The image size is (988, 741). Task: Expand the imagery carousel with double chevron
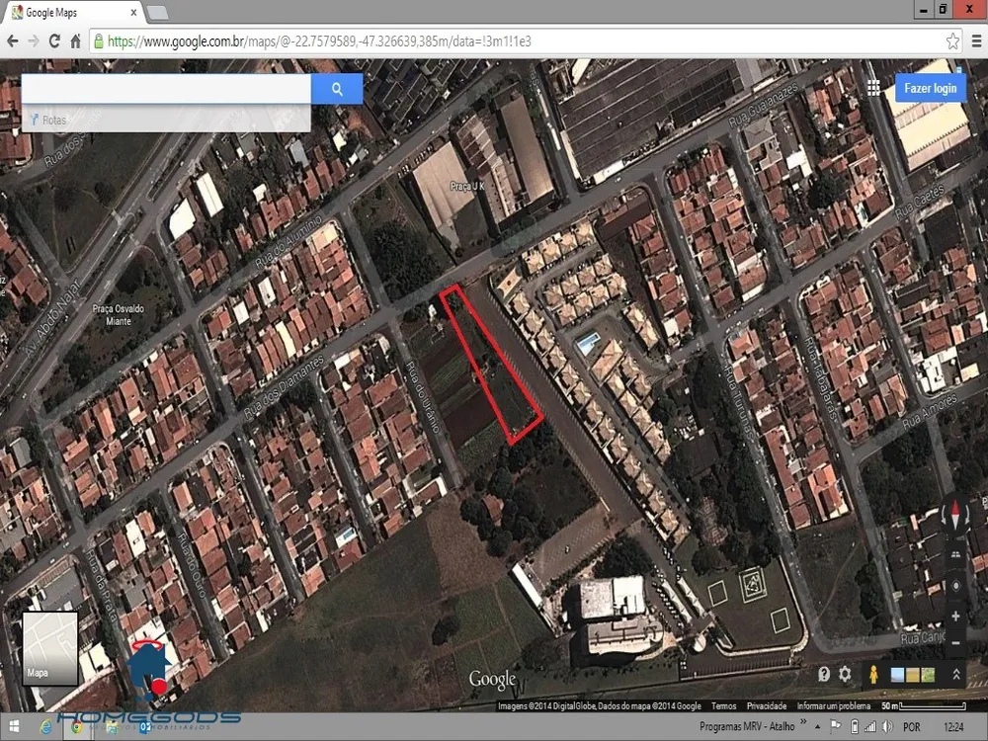(955, 674)
